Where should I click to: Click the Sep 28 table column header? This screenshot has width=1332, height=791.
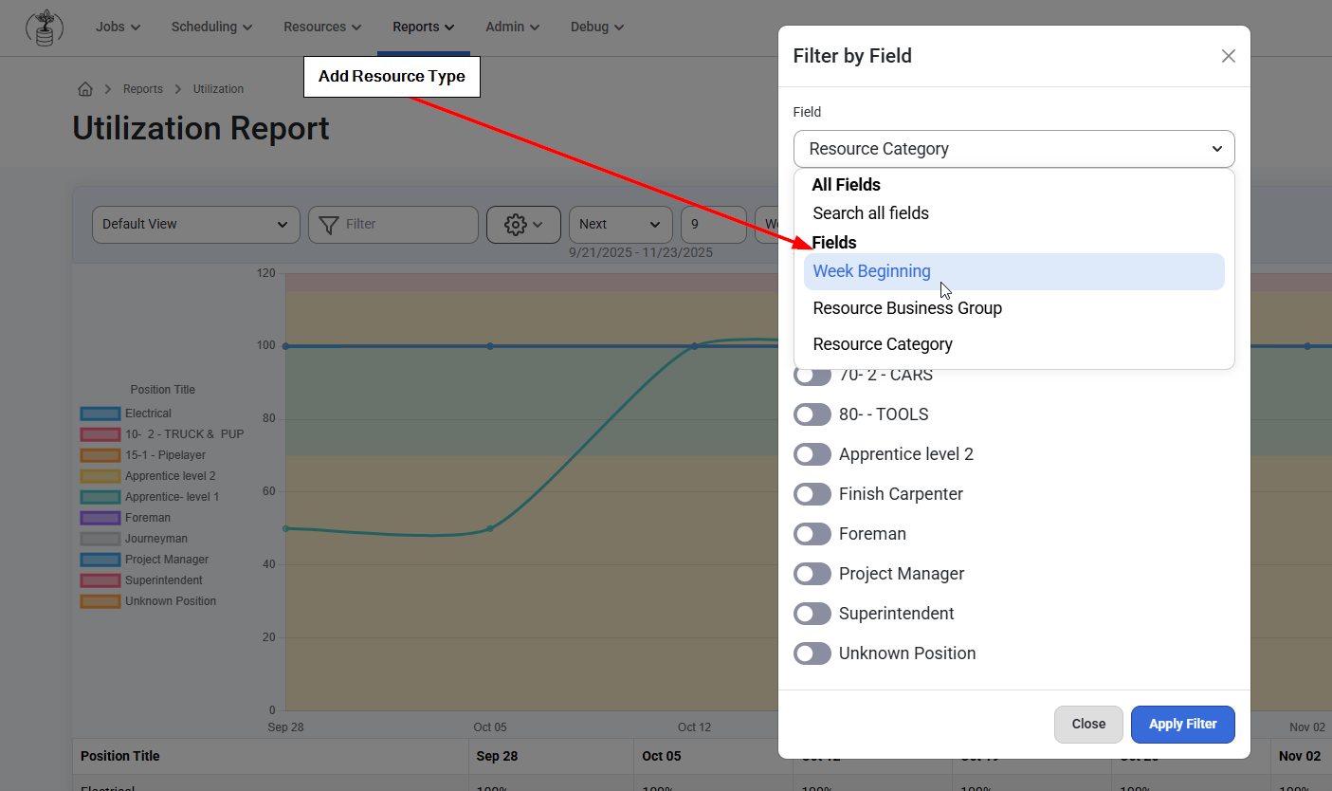[551, 756]
